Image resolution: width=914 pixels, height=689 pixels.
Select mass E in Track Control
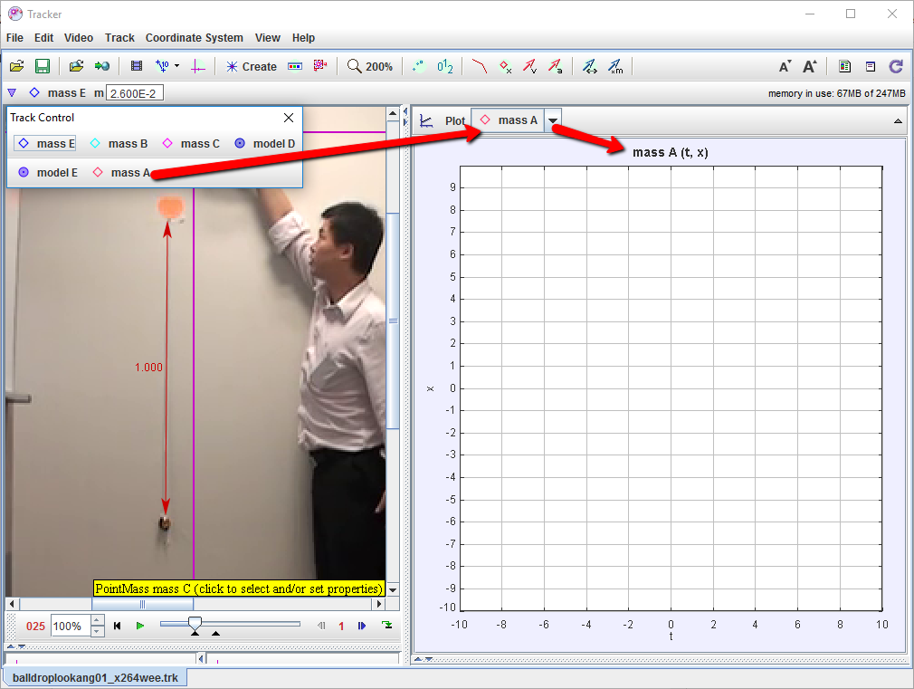[45, 144]
